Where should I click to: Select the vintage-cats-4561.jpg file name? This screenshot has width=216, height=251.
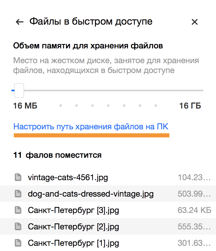[68, 178]
